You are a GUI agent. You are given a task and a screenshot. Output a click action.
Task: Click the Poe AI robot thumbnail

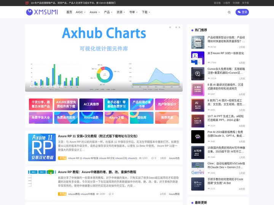pos(198,137)
